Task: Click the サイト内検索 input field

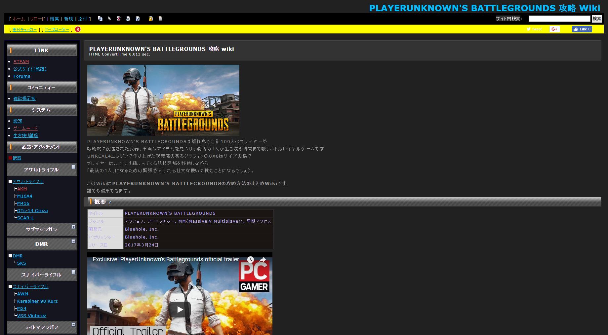Action: tap(559, 19)
